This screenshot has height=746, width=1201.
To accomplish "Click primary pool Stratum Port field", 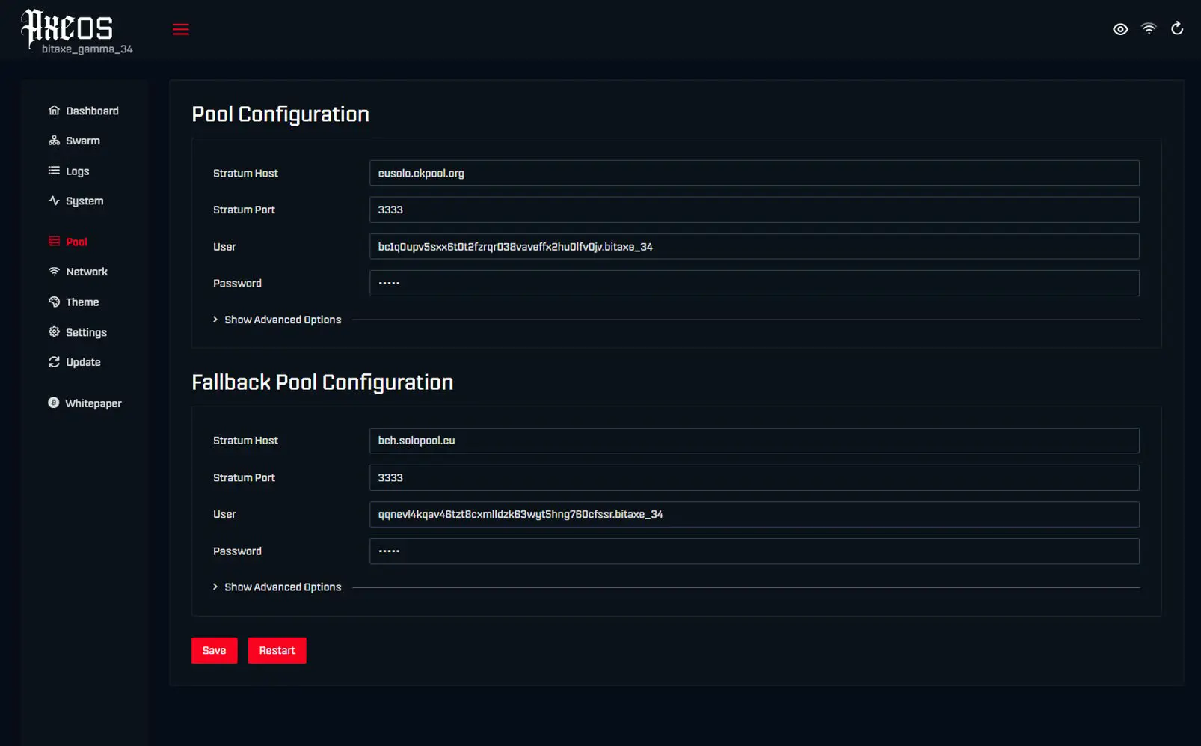I will [754, 210].
